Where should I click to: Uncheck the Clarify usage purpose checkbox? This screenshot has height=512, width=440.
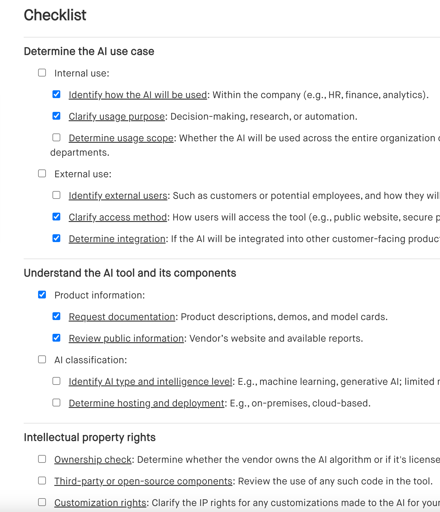point(56,115)
